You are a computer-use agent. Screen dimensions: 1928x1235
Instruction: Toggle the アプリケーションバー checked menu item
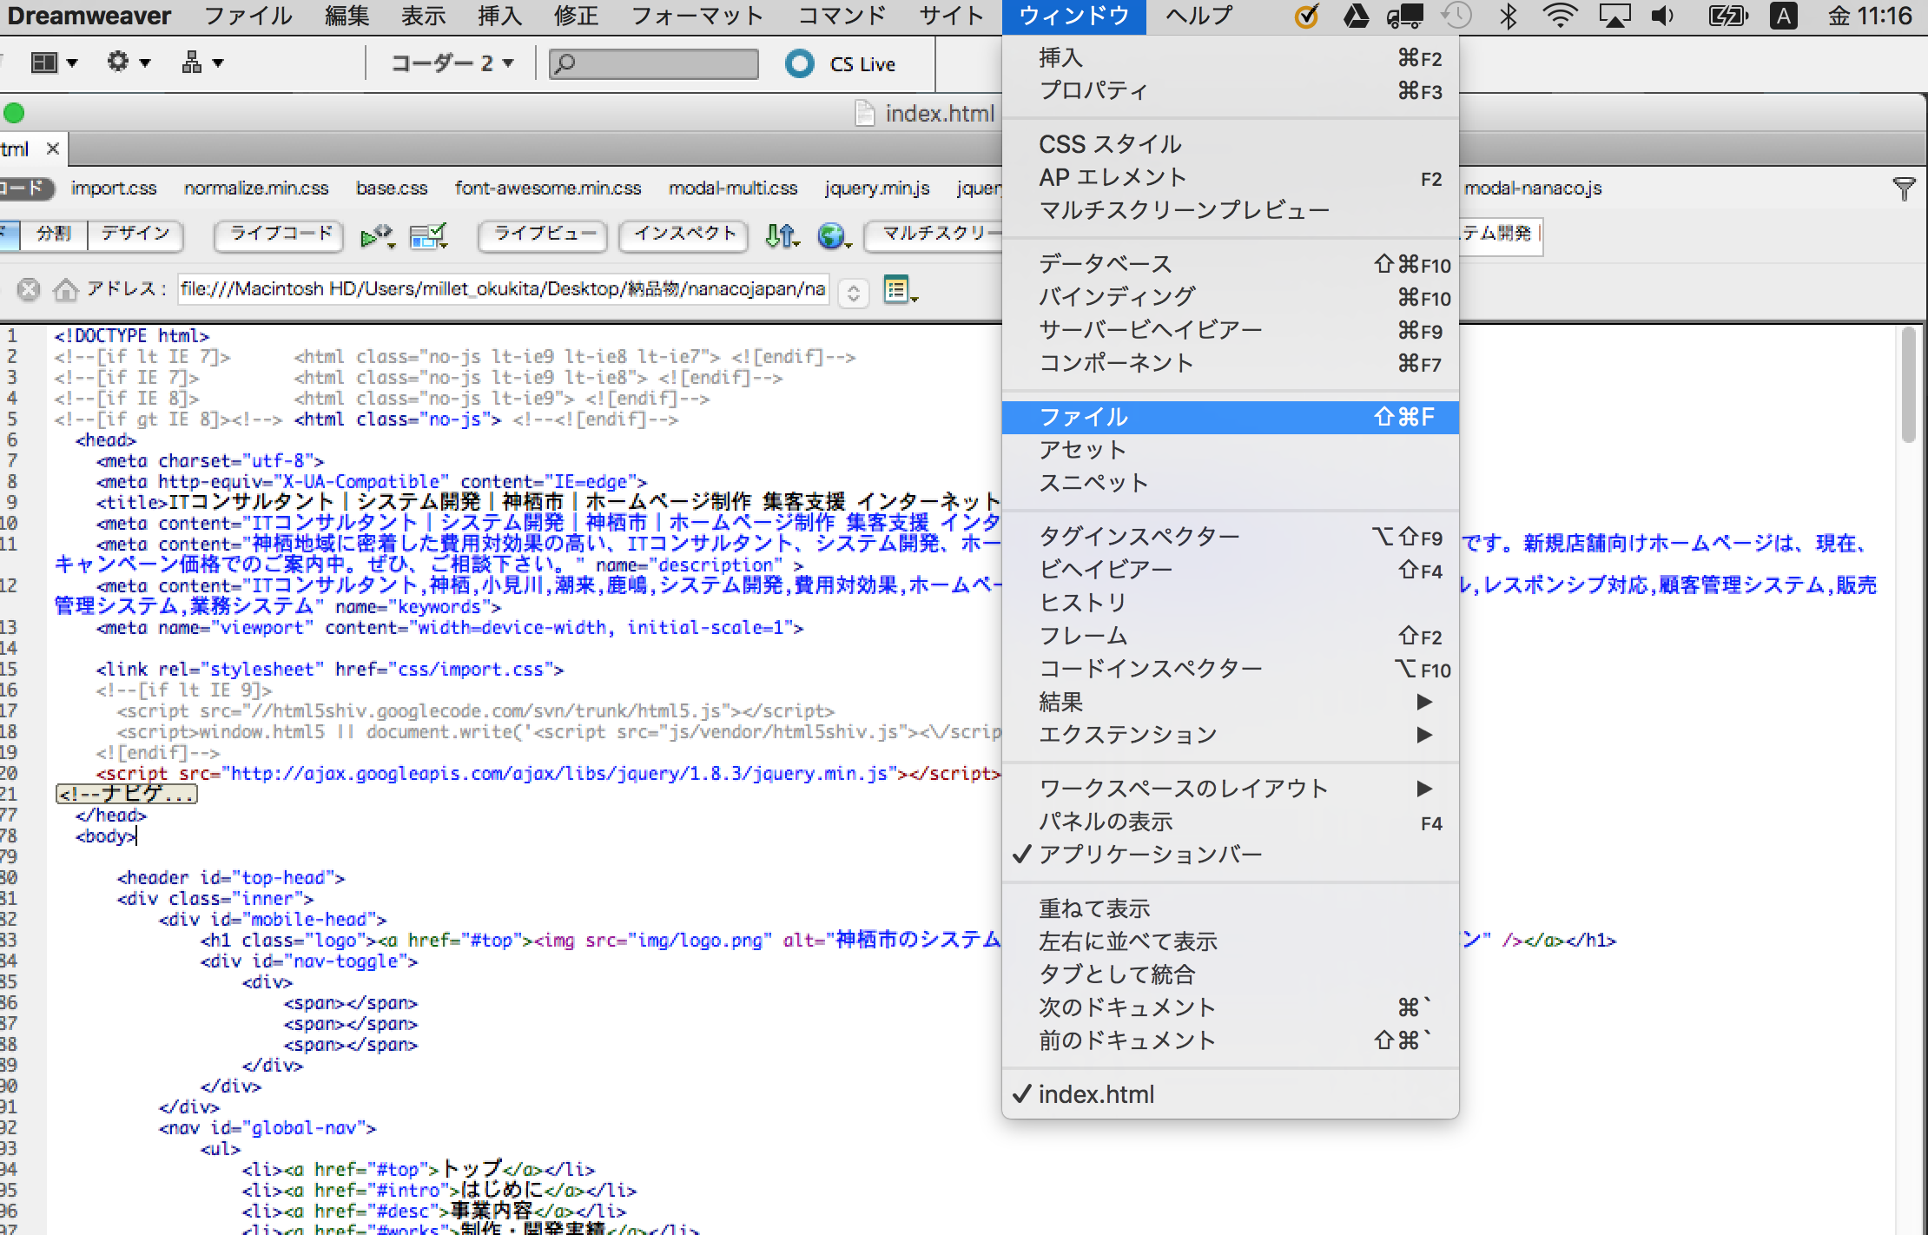[1230, 855]
